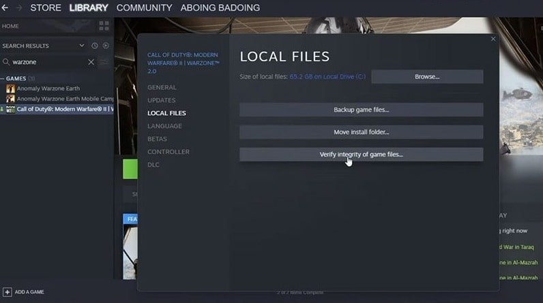Select the Updates tab
543x303 pixels.
[162, 100]
